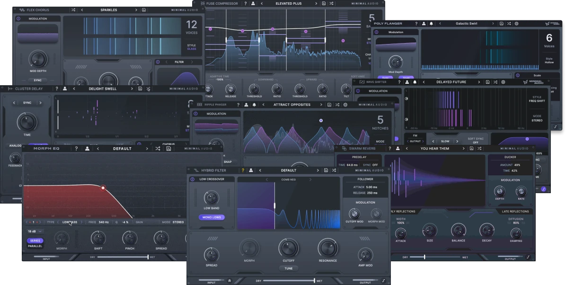
Task: Save the Galactic Swirl preset in Poly Flanger
Action: (x=501, y=24)
